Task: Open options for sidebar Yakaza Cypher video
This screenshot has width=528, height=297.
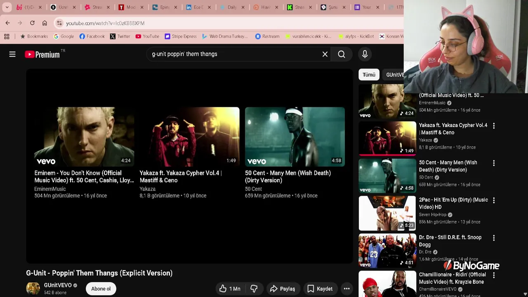Action: 494,125
